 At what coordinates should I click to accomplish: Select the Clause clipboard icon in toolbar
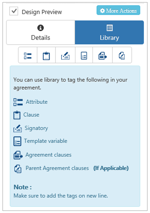pyautogui.click(x=46, y=56)
